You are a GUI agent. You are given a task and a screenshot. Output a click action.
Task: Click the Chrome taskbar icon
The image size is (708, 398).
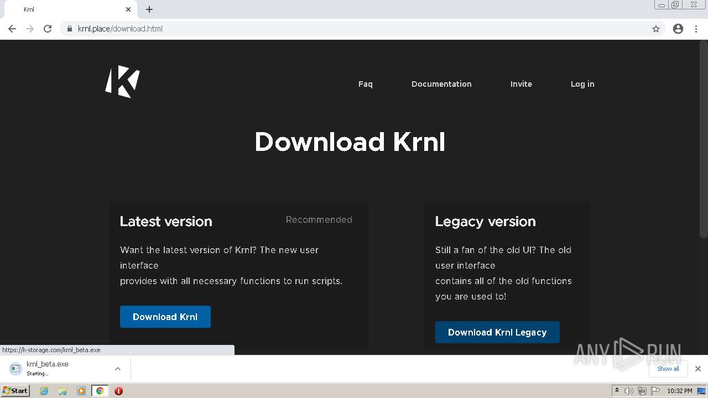coord(100,391)
